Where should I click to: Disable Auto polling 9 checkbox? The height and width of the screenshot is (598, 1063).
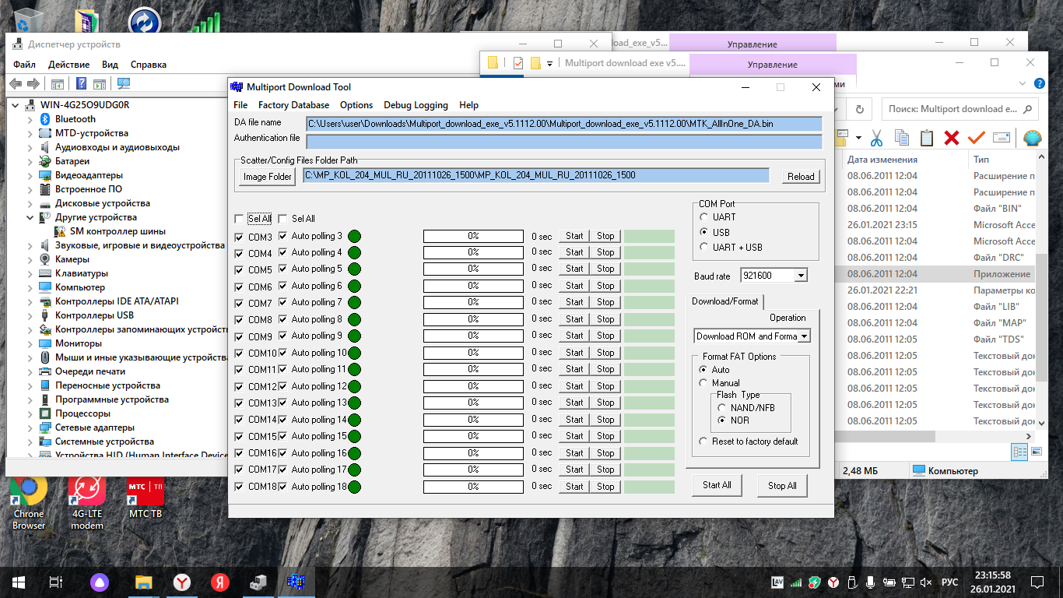(x=282, y=336)
